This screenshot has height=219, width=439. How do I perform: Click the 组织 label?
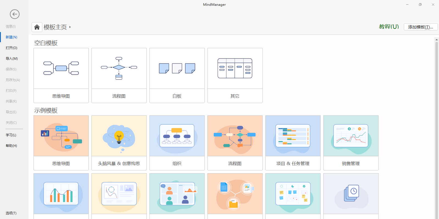click(177, 164)
